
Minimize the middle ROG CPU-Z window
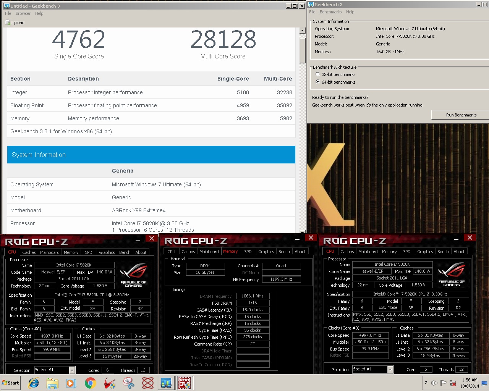click(x=298, y=239)
